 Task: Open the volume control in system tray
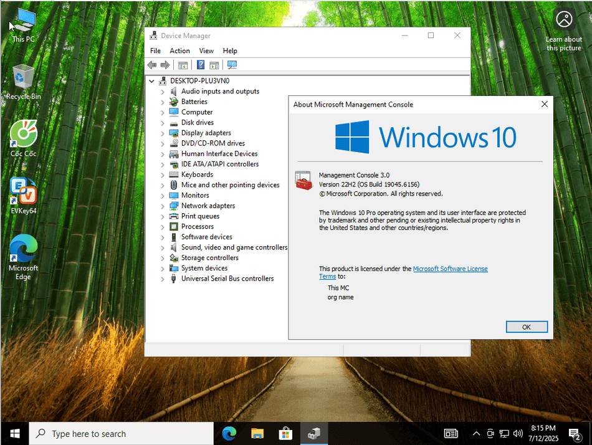[518, 434]
